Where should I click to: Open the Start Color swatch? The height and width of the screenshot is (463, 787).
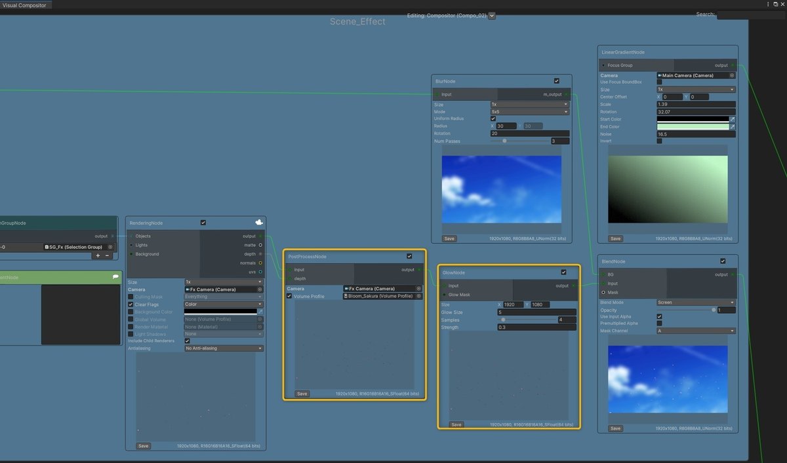[693, 119]
